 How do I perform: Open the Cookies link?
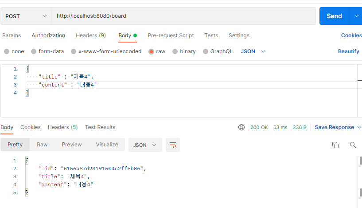[351, 35]
